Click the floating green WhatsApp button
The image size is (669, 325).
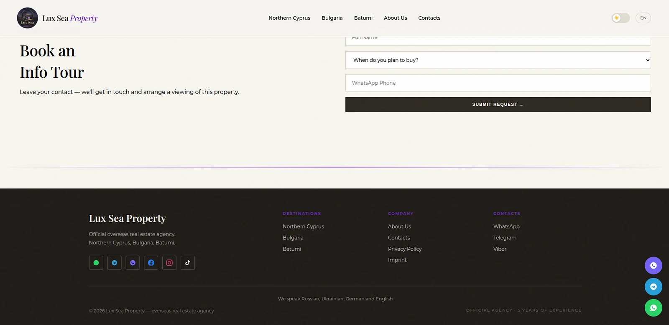pyautogui.click(x=654, y=308)
